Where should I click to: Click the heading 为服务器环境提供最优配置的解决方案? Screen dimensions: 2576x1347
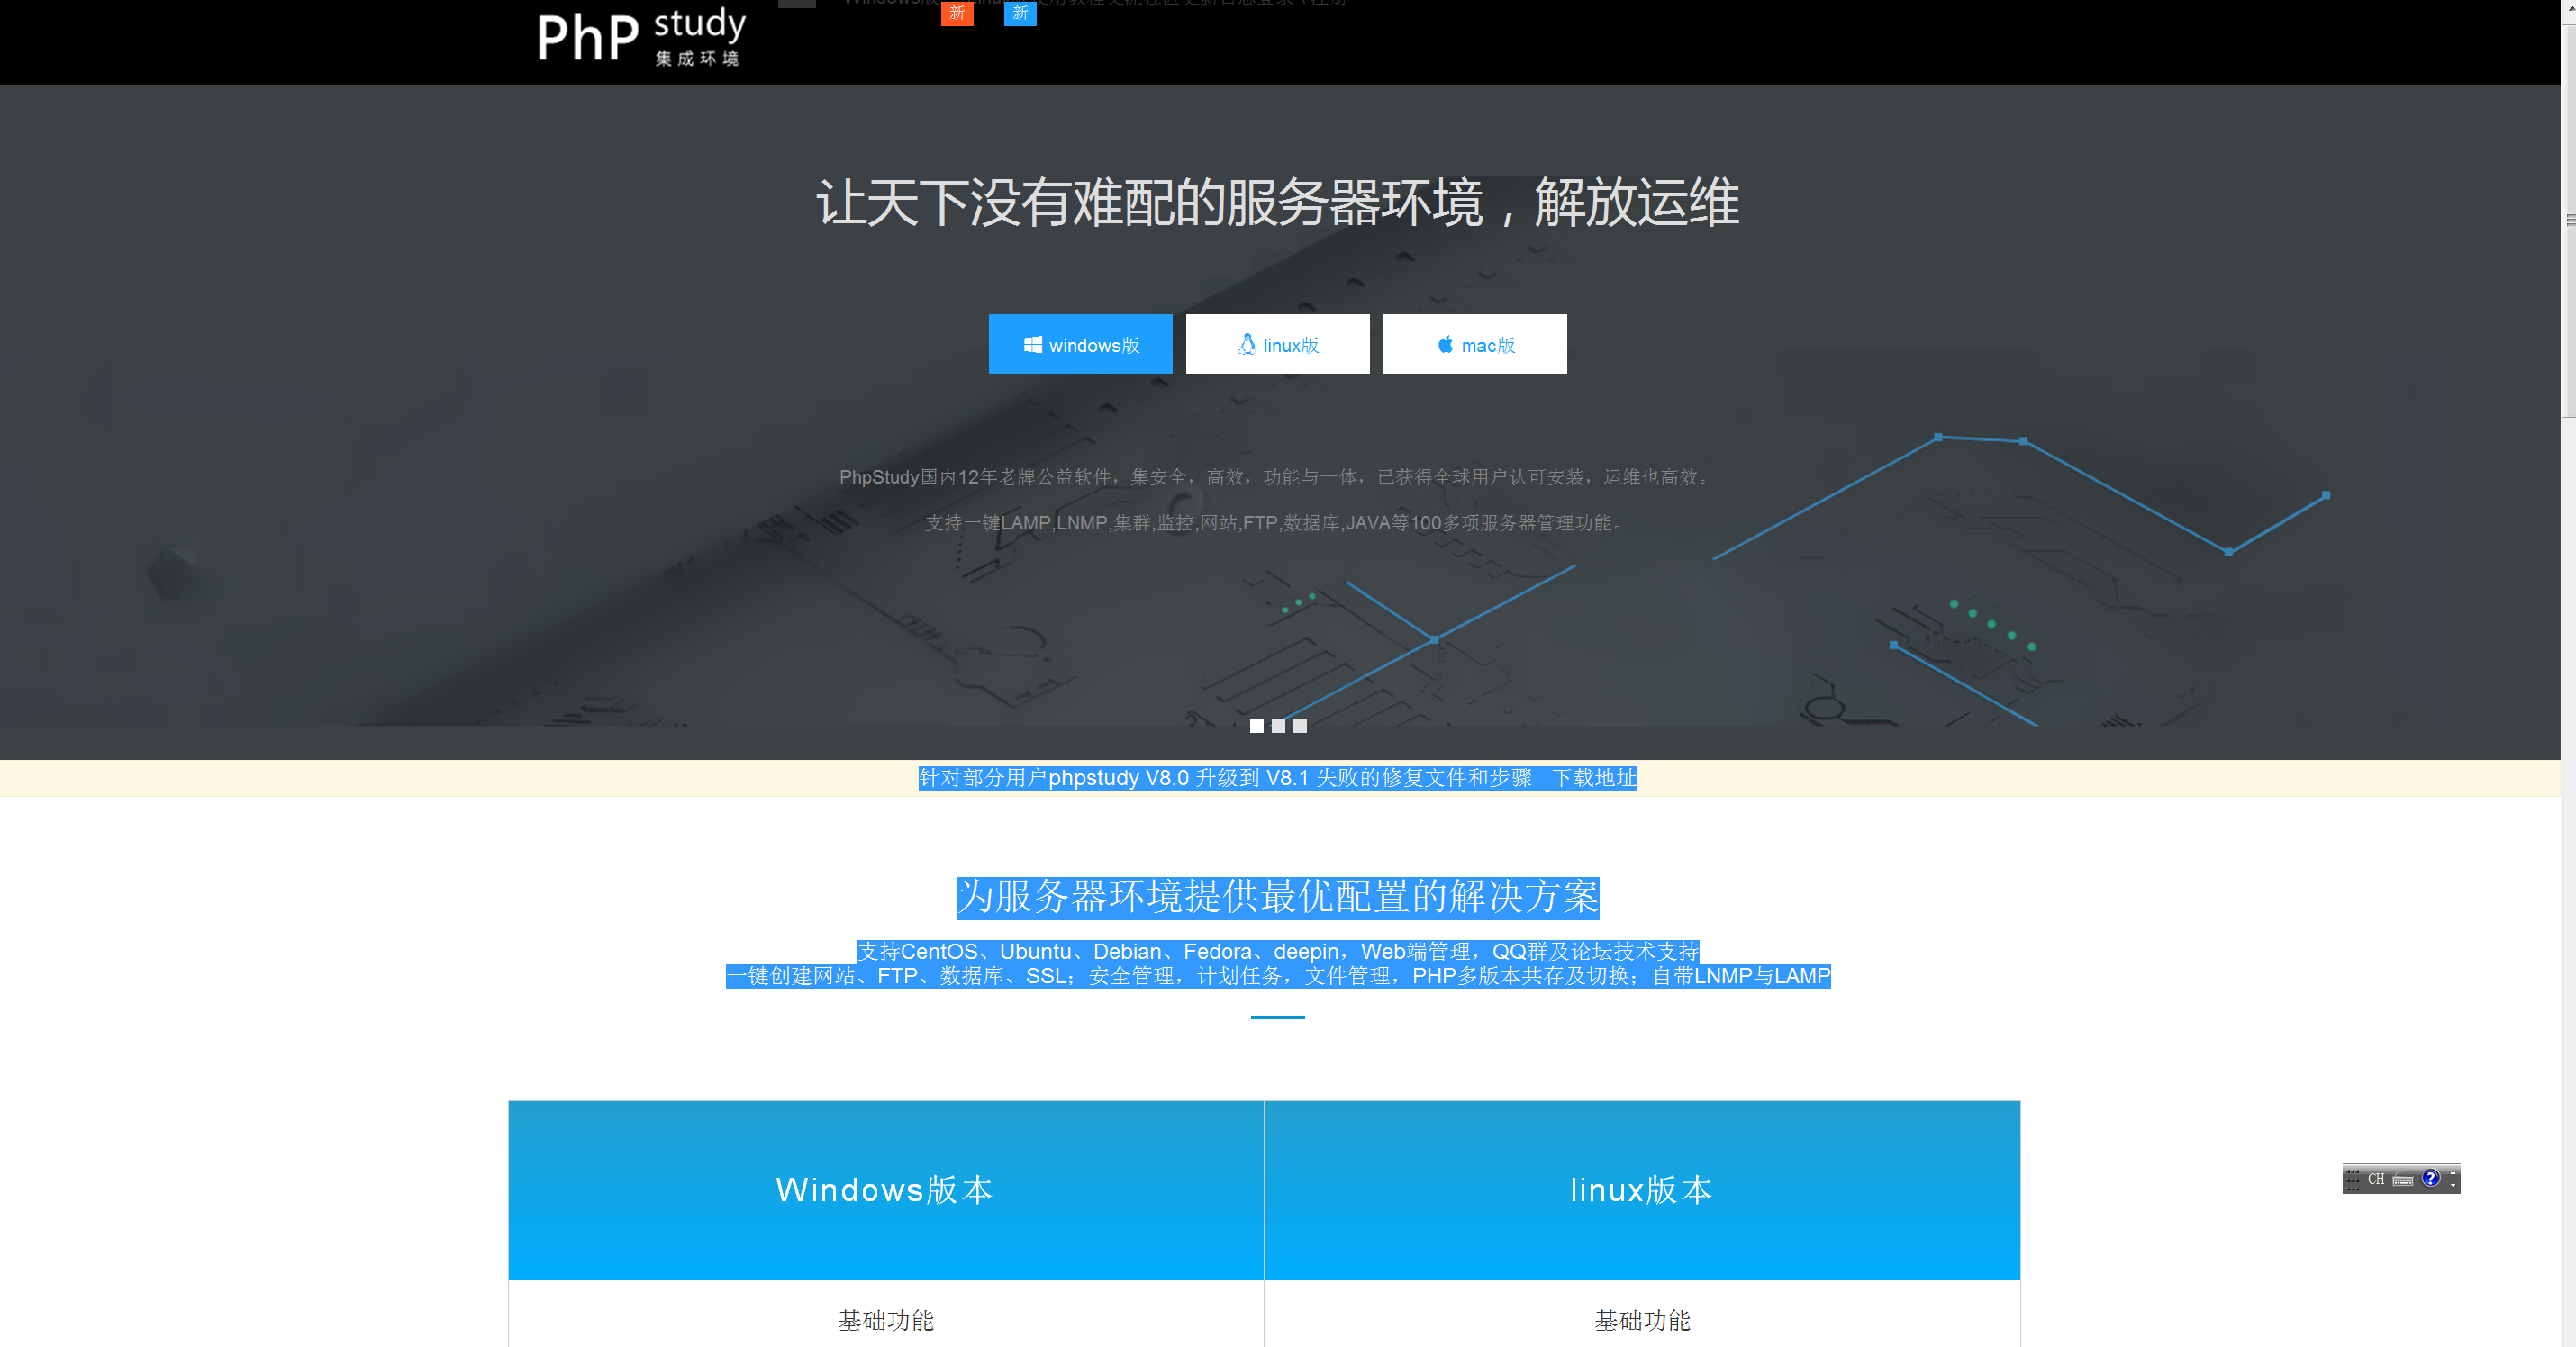pyautogui.click(x=1277, y=897)
